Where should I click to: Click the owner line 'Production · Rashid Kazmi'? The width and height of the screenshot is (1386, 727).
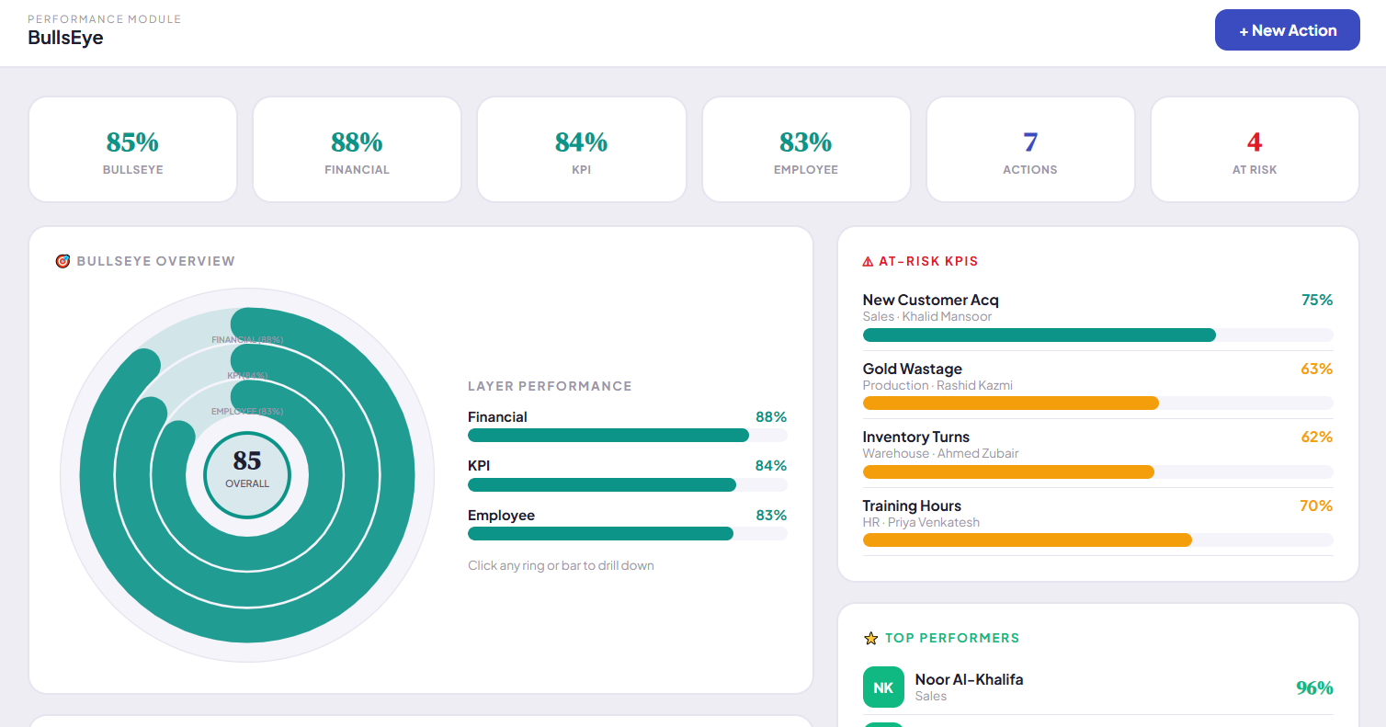pos(937,386)
